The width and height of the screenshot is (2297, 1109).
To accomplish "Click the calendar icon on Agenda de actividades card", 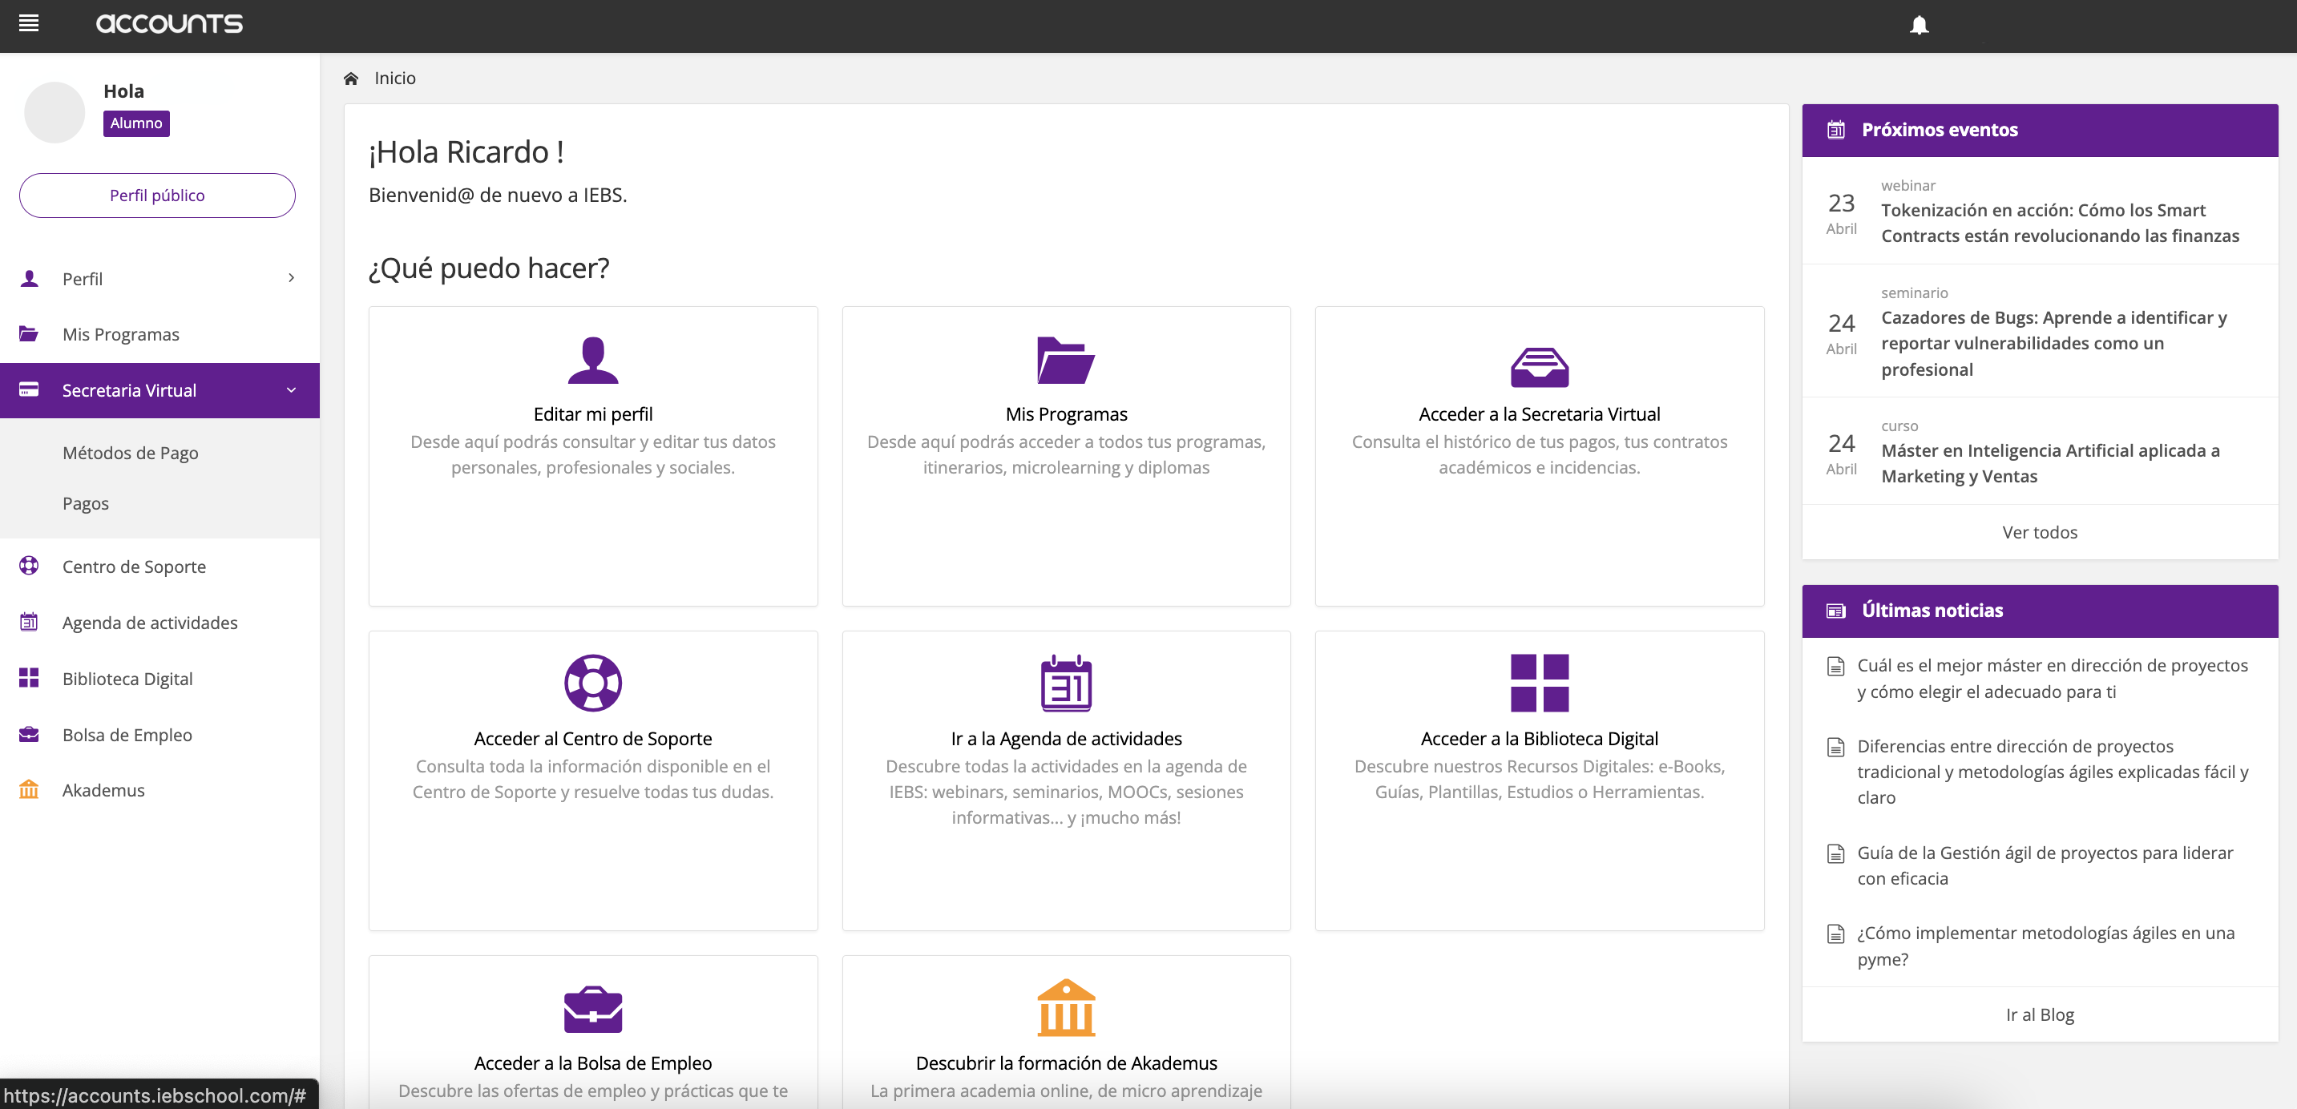I will (x=1066, y=683).
